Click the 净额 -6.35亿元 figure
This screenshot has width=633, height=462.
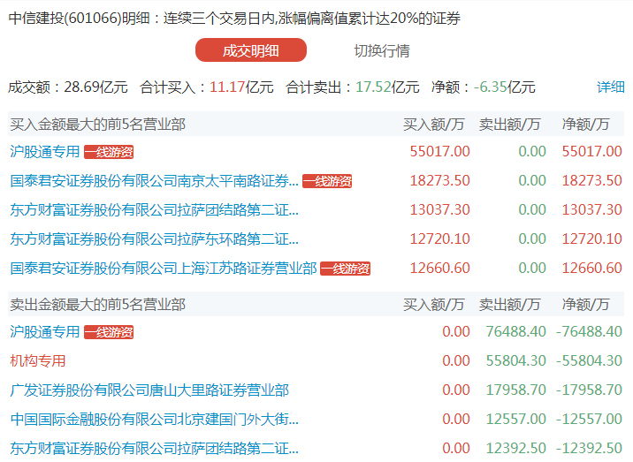484,87
